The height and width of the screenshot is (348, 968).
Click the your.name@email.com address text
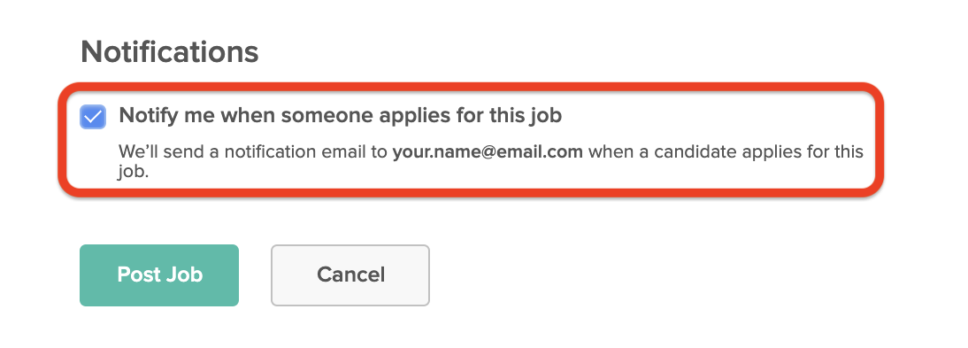click(488, 152)
